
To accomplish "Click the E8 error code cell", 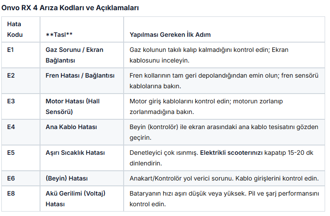I will click(x=11, y=193).
